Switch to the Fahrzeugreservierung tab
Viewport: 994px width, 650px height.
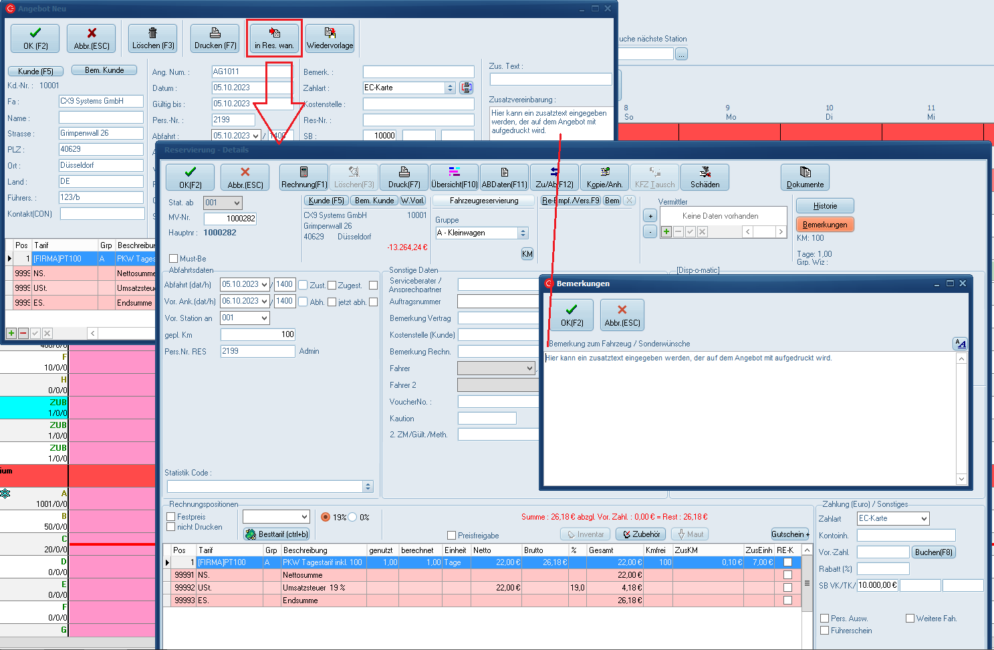(484, 201)
